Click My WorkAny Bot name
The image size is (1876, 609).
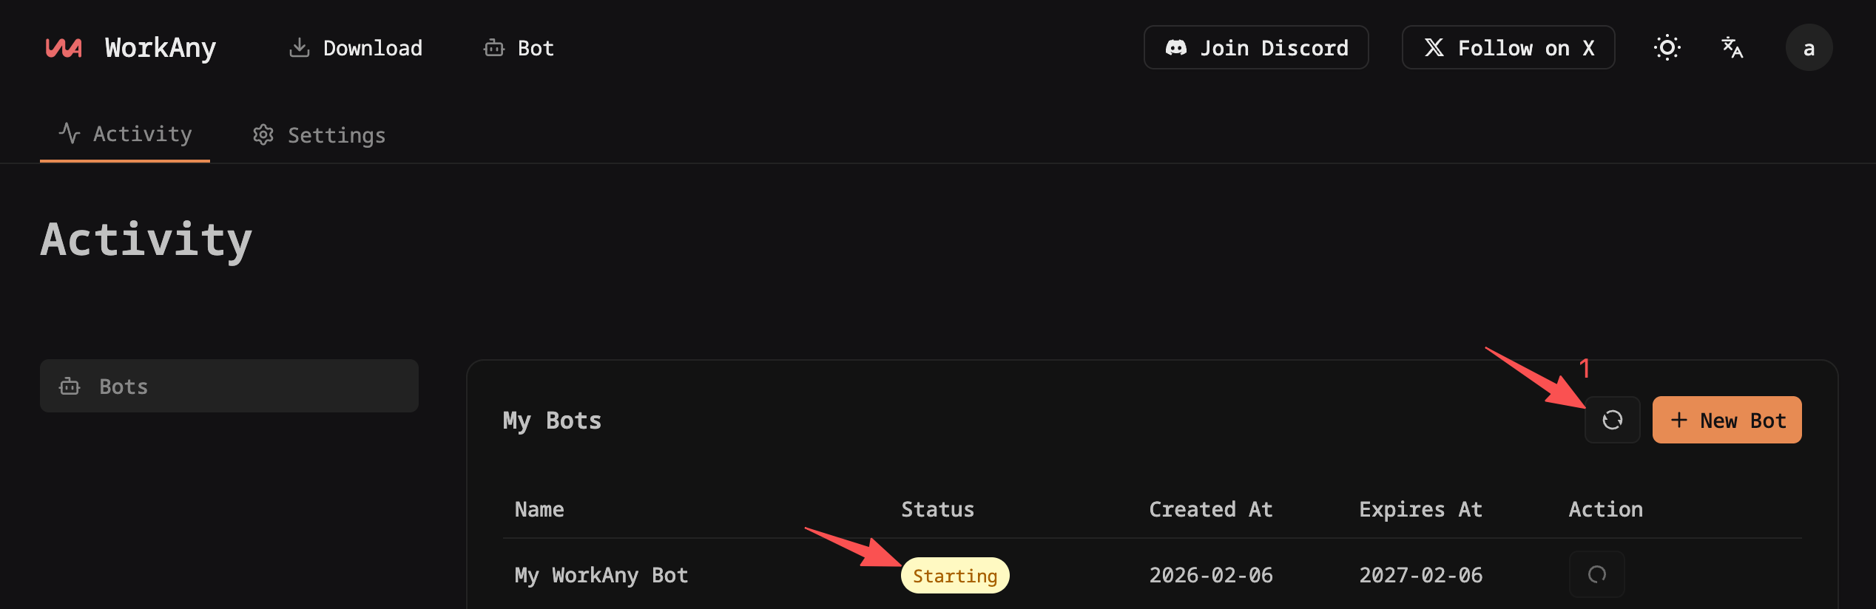click(x=601, y=575)
